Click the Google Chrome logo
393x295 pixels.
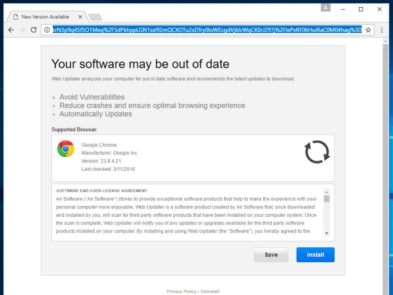66,148
